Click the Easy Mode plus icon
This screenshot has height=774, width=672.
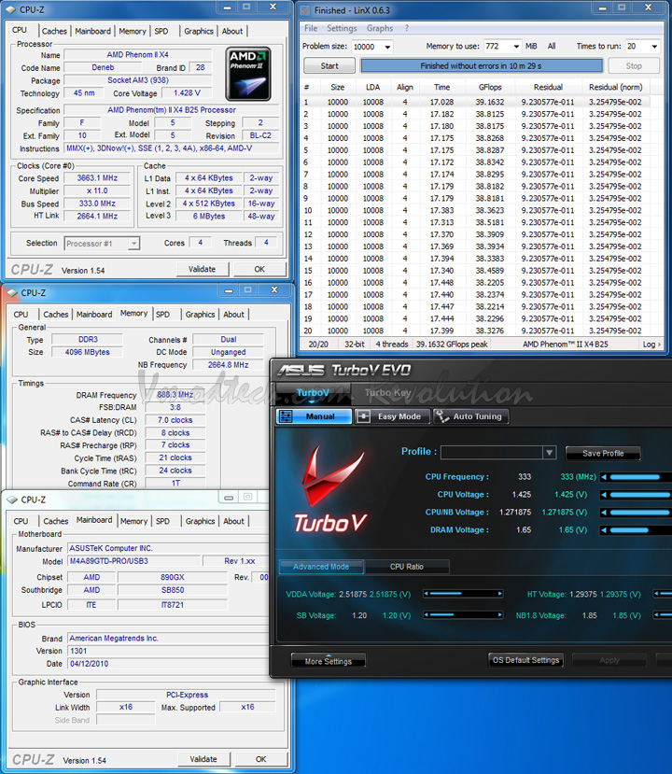coord(363,416)
